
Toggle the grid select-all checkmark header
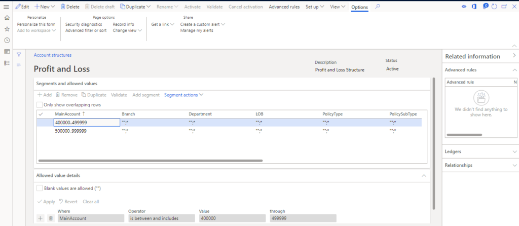point(41,114)
